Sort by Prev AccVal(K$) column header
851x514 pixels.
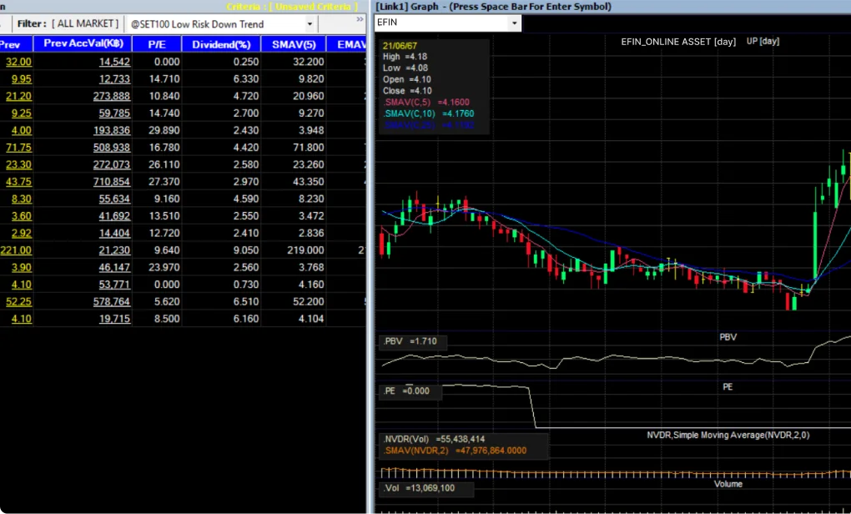pos(83,44)
